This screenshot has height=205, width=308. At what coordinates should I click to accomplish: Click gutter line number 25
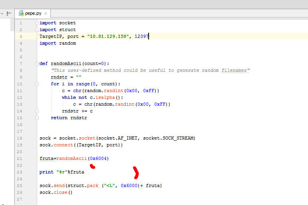(x=20, y=185)
